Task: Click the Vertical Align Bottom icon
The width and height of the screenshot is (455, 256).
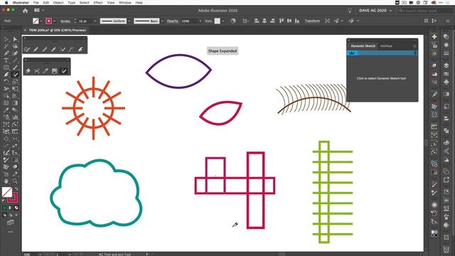Action: point(297,21)
